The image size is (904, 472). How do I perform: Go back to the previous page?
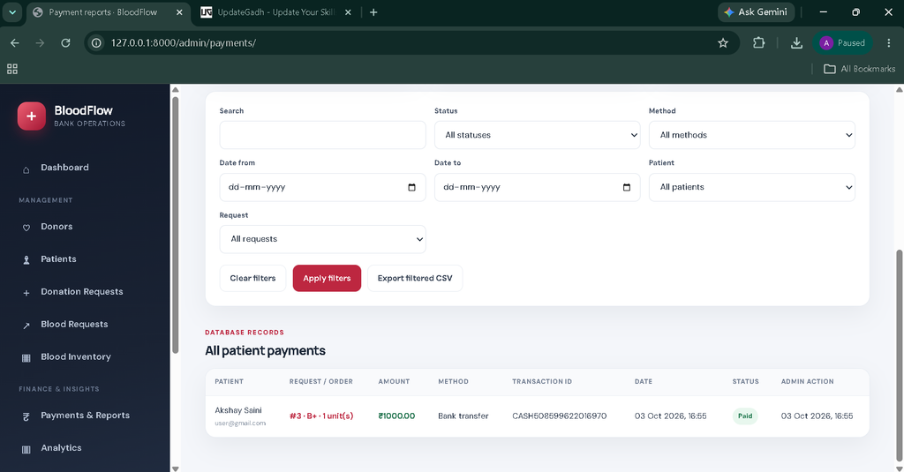[15, 42]
